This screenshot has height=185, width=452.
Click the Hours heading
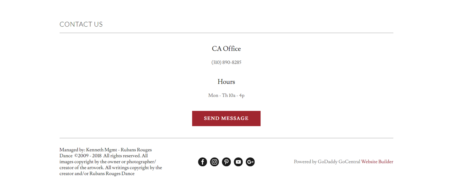[226, 82]
